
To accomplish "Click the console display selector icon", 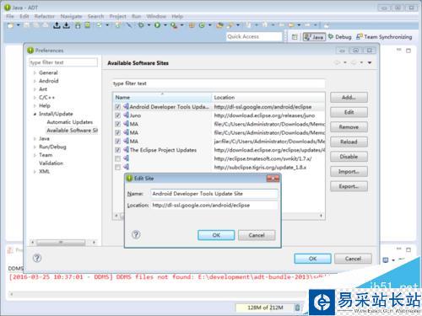I will point(386,260).
